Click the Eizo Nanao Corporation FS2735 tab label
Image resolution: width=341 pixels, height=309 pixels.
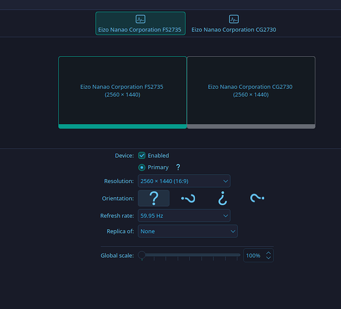point(140,30)
